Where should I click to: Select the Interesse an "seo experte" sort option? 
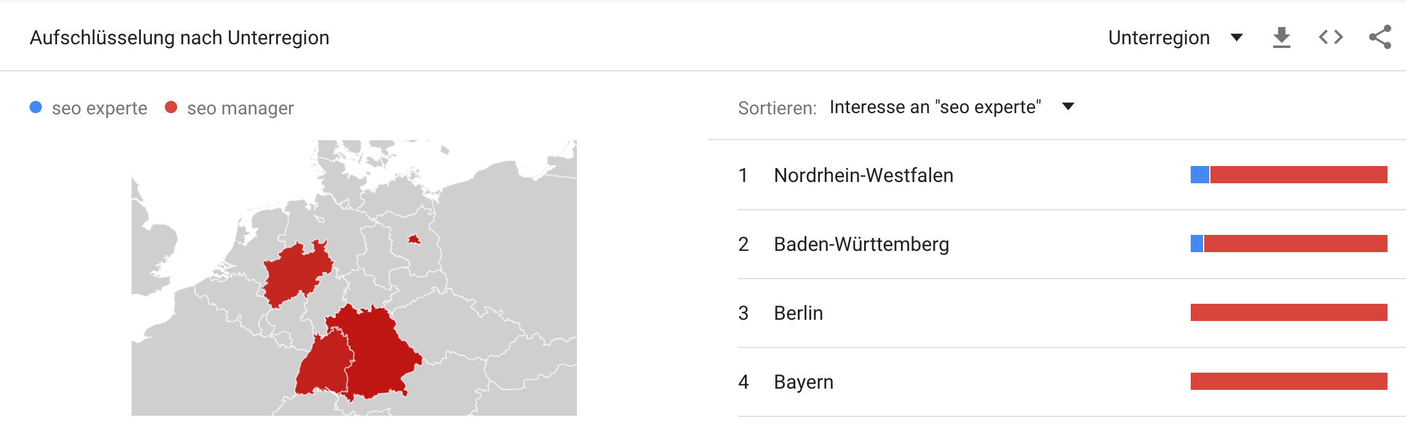pyautogui.click(x=935, y=107)
